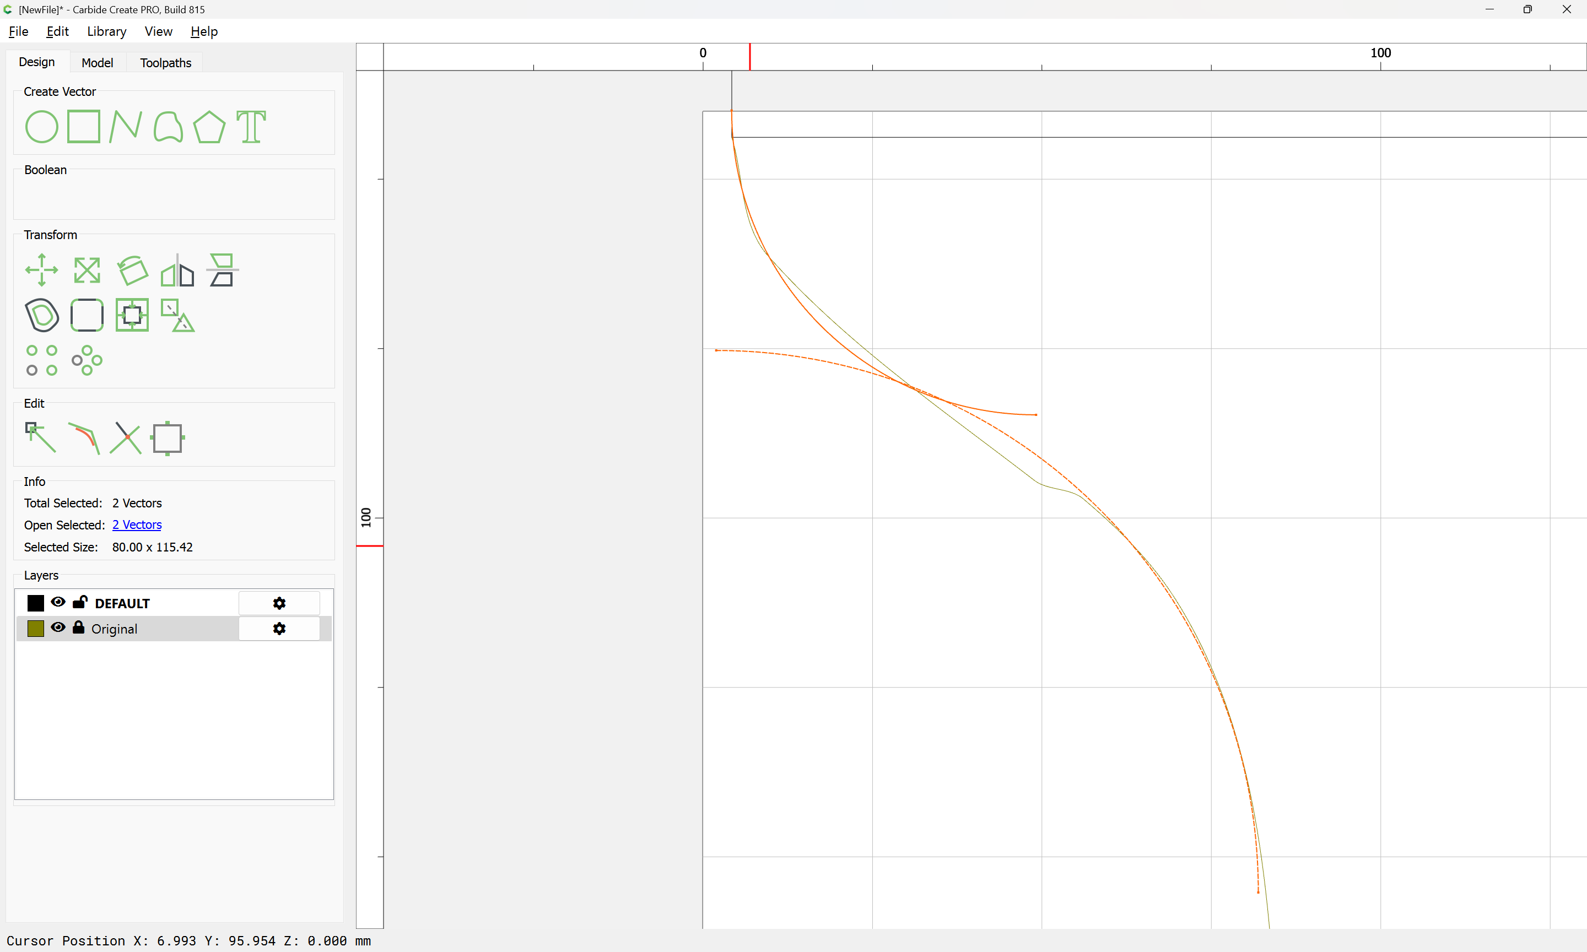This screenshot has width=1587, height=952.
Task: Open the Library menu
Action: pos(106,31)
